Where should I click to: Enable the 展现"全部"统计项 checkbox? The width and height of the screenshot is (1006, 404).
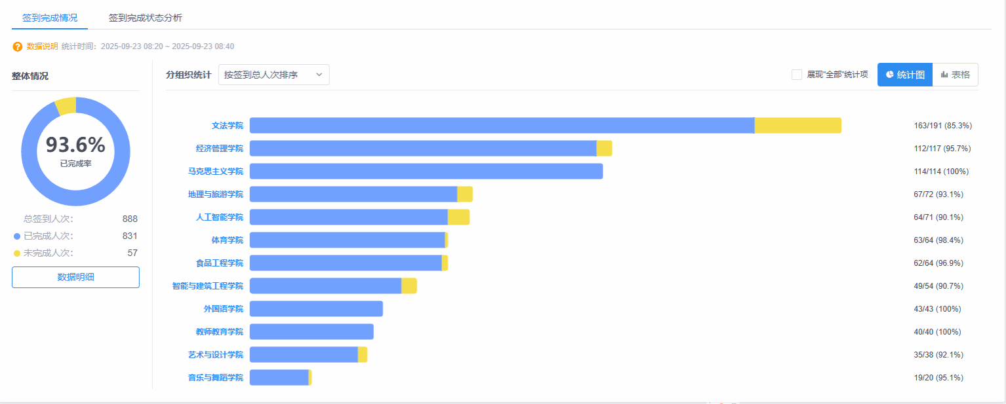click(x=797, y=75)
